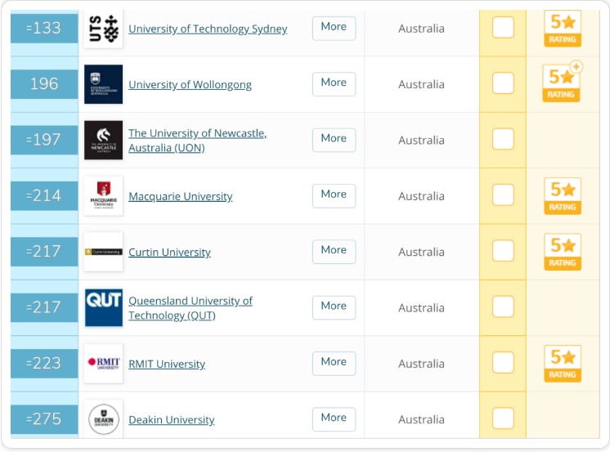The height and width of the screenshot is (452, 614).
Task: Select the Deakin University compare checkbox
Action: 503,418
